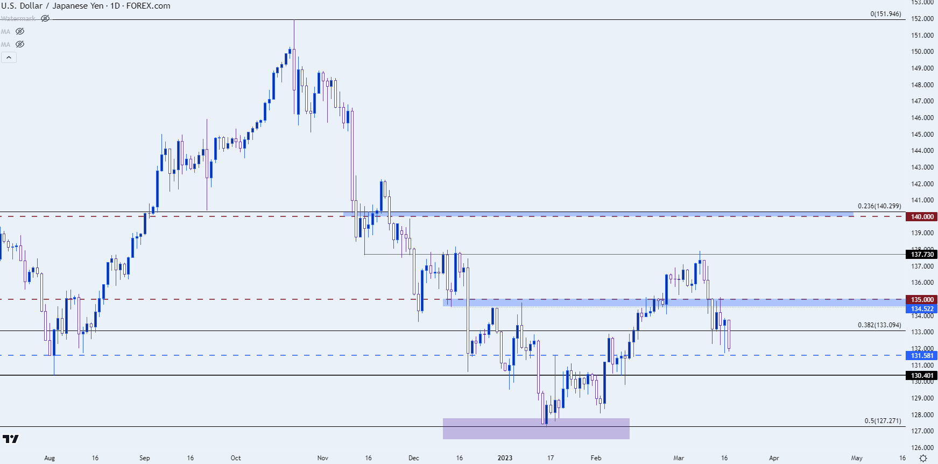Unhide the second MA indicator

(x=20, y=44)
